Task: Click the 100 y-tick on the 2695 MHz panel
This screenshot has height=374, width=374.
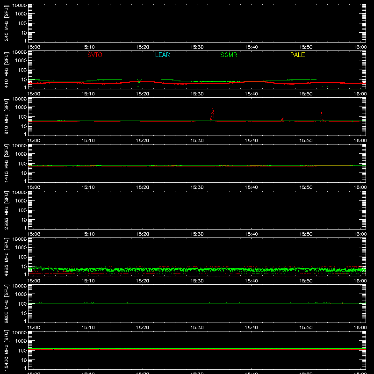Action: tap(22, 210)
